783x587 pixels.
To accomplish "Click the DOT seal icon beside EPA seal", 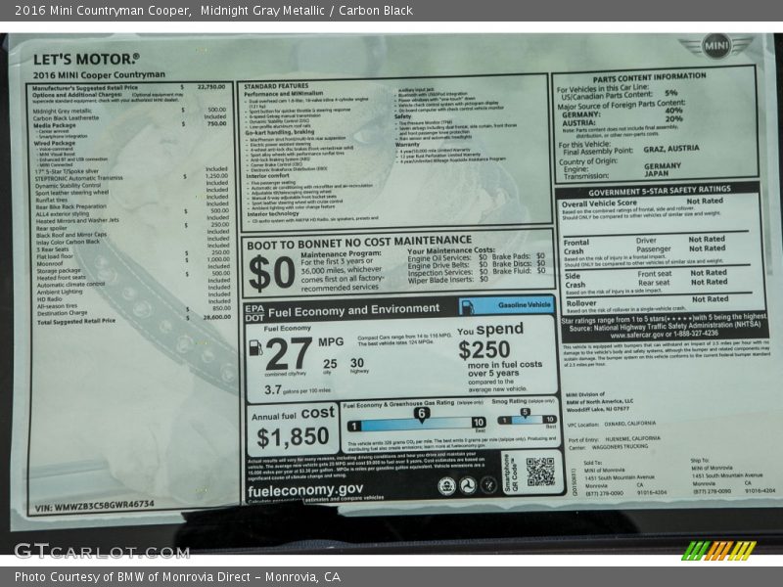I will click(x=468, y=485).
